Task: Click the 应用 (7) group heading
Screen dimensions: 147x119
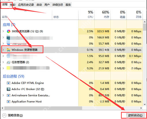Action: coord(9,25)
